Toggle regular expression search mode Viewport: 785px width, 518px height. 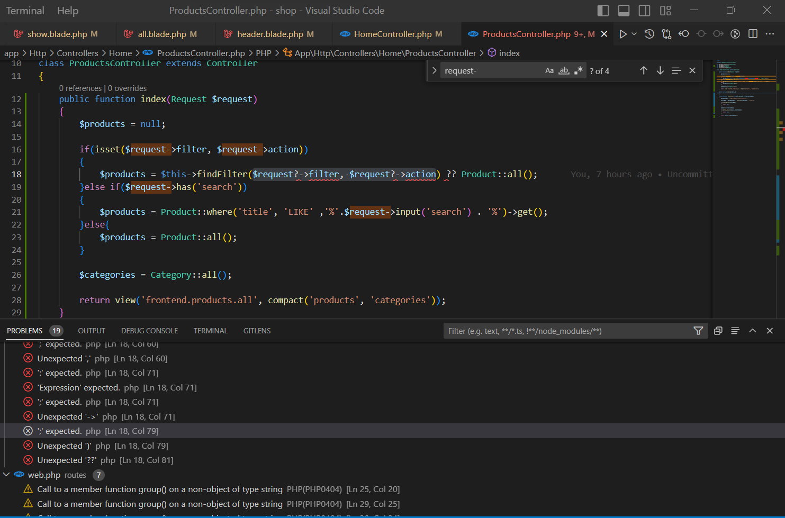579,70
